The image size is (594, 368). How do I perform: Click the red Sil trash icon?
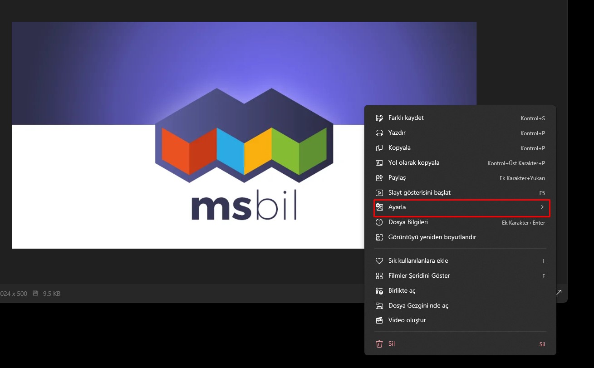coord(379,344)
